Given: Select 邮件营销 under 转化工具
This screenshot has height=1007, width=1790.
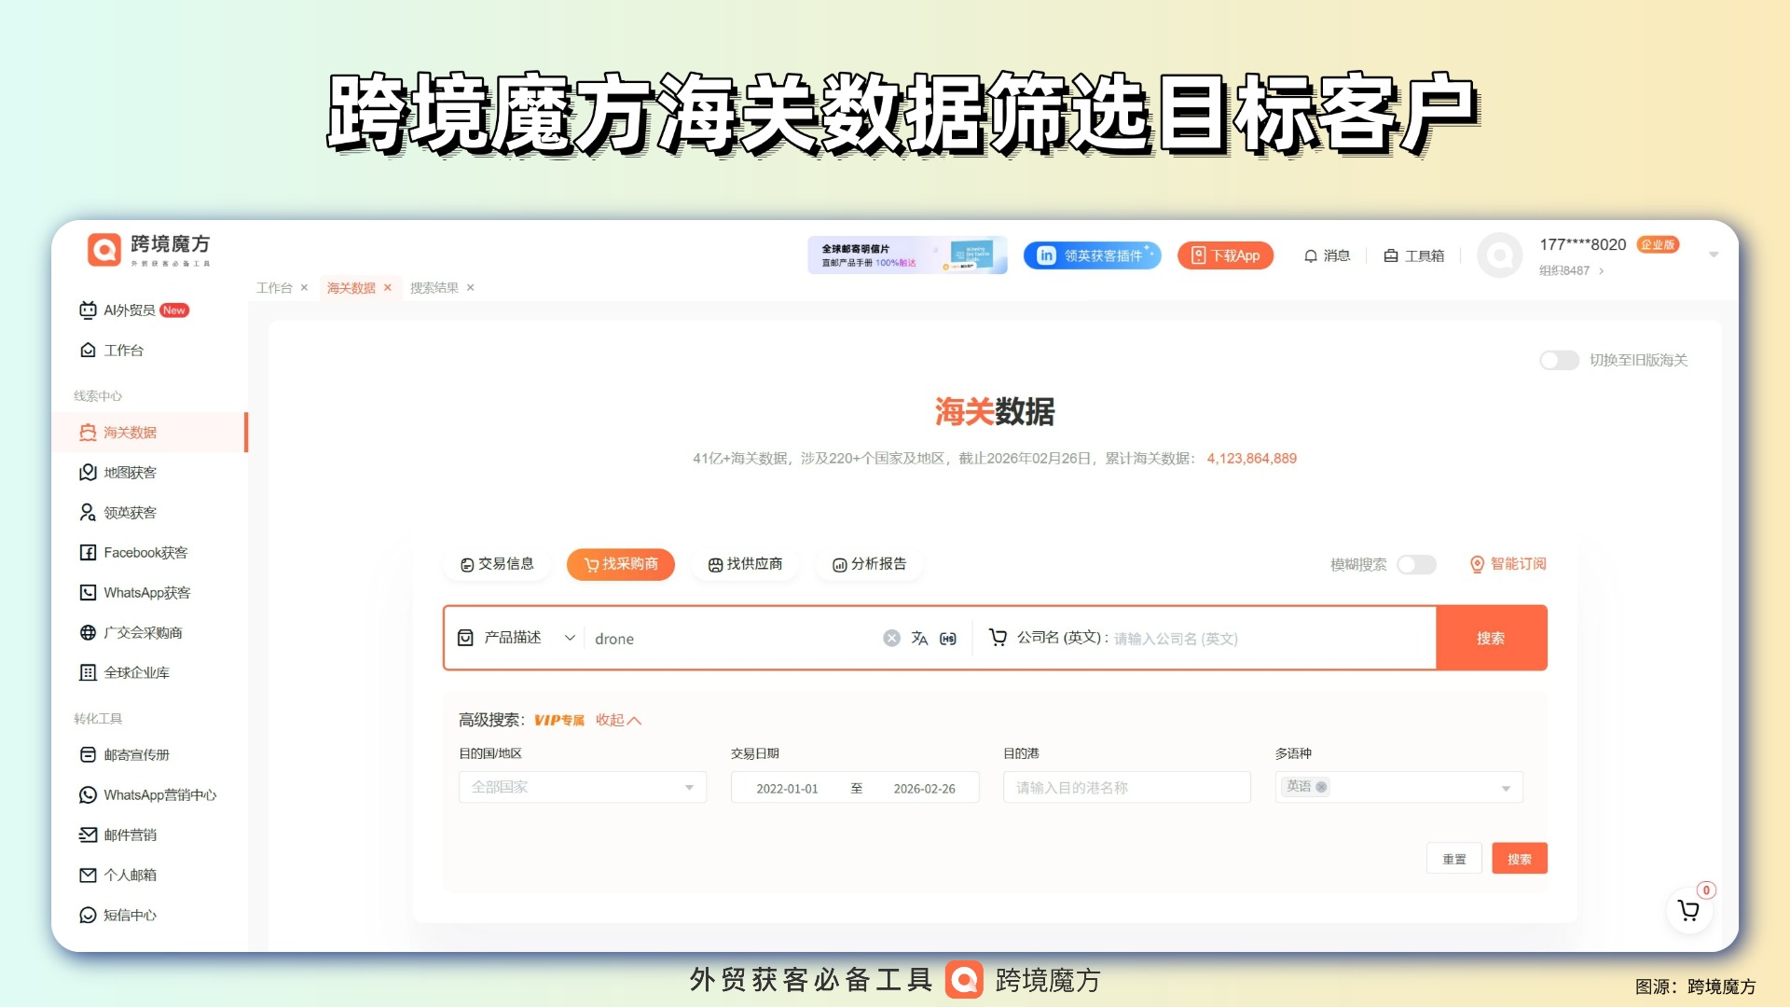Looking at the screenshot, I should click(x=129, y=835).
